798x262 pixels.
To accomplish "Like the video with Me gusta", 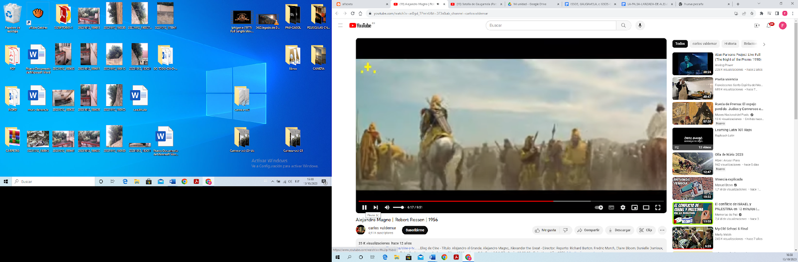I will click(545, 230).
